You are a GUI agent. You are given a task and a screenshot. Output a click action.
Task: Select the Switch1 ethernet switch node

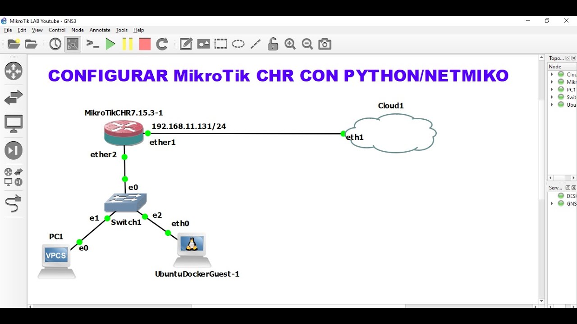point(125,202)
